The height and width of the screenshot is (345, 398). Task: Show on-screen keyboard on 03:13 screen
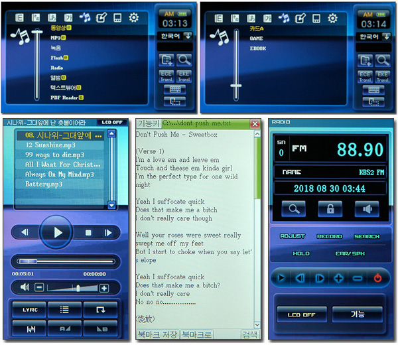pyautogui.click(x=175, y=90)
